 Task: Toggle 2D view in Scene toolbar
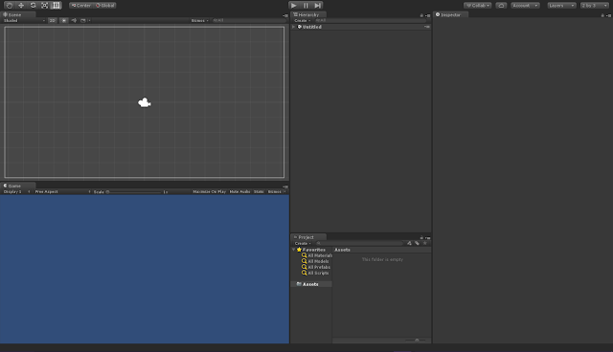(52, 21)
